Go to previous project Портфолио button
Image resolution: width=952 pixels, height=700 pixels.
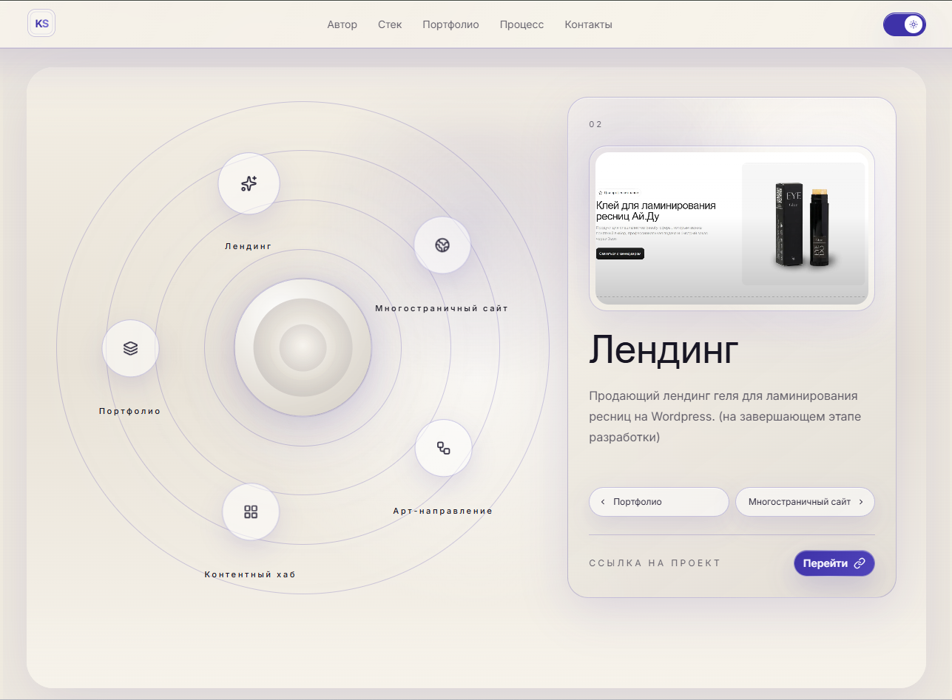(x=659, y=502)
